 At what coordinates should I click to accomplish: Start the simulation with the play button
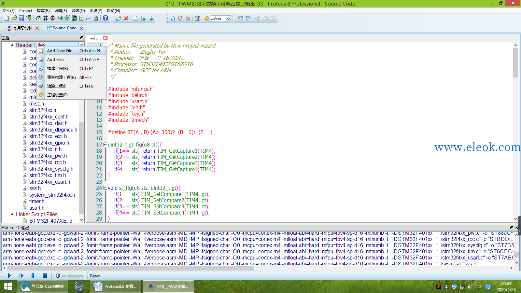pyautogui.click(x=9, y=276)
